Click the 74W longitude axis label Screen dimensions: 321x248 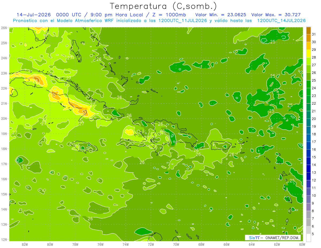(x=126, y=244)
